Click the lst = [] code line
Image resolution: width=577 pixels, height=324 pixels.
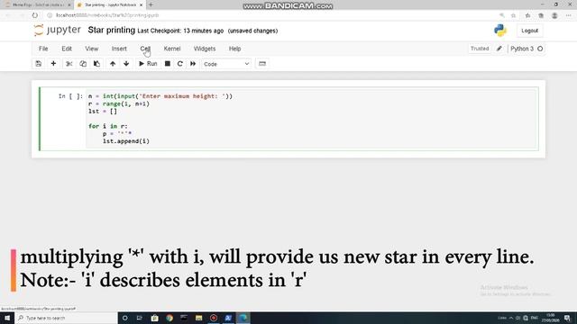point(103,111)
